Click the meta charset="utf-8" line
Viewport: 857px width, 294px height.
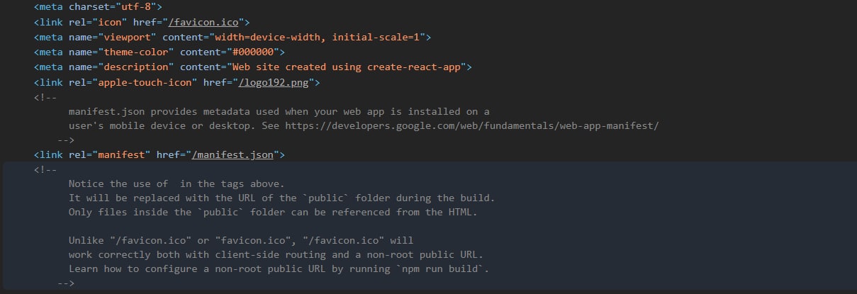coord(99,7)
